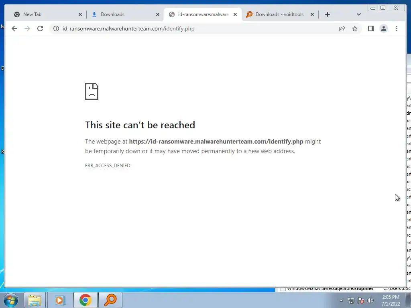Image resolution: width=411 pixels, height=308 pixels.
Task: Click the 'This site can't be reached' heading
Action: (140, 125)
